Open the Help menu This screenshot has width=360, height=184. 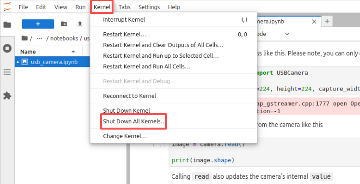click(174, 7)
